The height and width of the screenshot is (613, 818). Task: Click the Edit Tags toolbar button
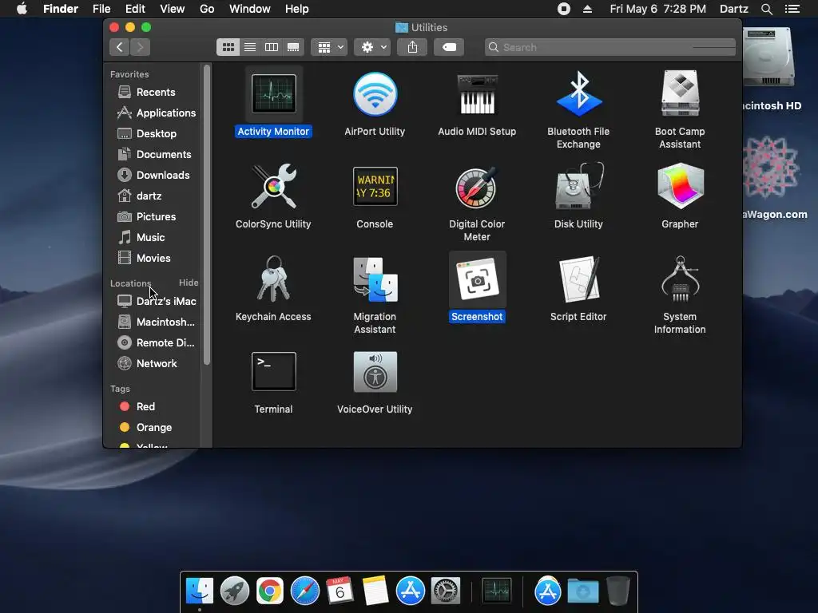[449, 47]
